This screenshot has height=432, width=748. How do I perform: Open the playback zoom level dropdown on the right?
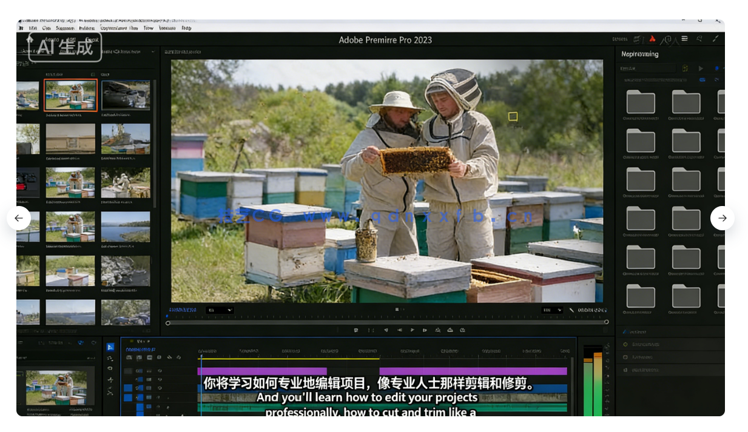pos(552,310)
